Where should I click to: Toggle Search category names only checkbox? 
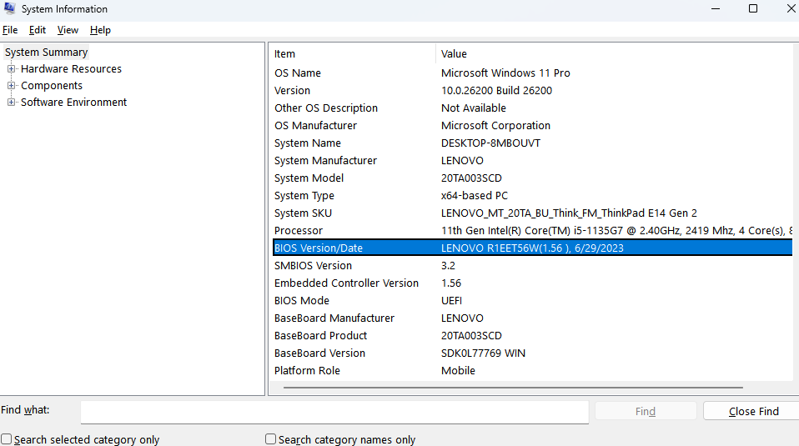pos(270,439)
